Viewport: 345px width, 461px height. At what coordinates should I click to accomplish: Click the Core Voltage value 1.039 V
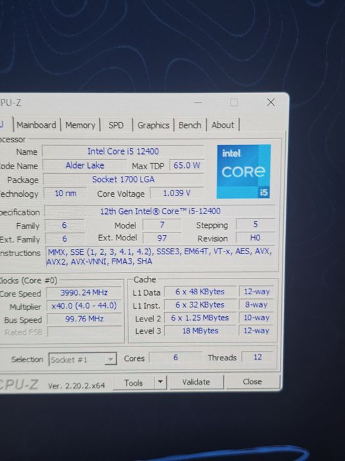pyautogui.click(x=177, y=193)
